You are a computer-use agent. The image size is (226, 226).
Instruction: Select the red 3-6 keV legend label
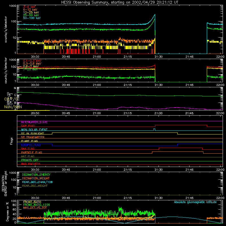[x=29, y=7]
